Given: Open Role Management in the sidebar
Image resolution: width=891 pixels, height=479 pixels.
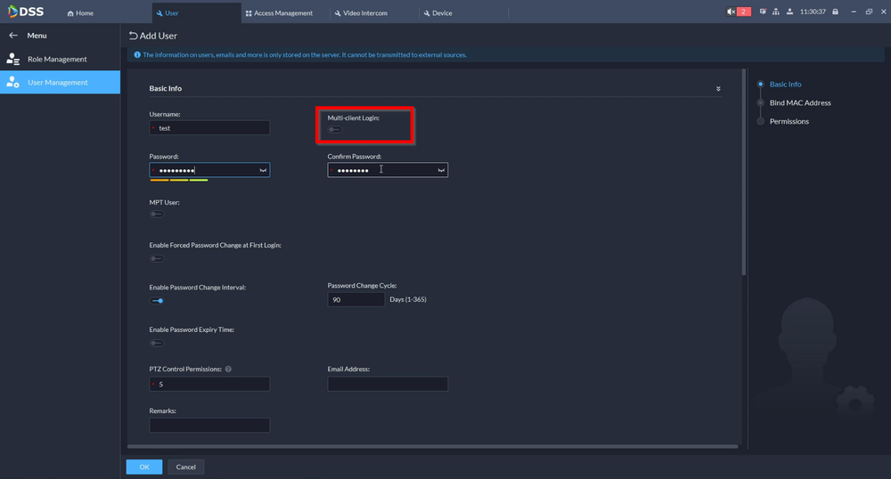Looking at the screenshot, I should click(x=57, y=59).
